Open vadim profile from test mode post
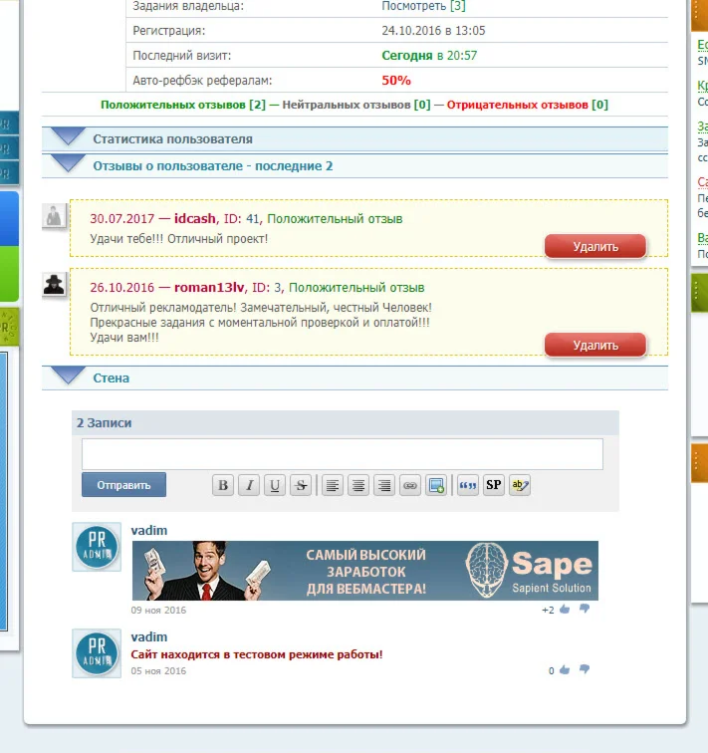The image size is (708, 753). [149, 637]
